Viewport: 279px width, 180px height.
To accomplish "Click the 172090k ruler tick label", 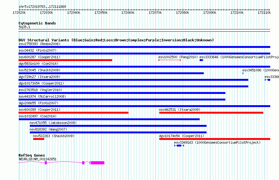I will pyautogui.click(x=210, y=13).
